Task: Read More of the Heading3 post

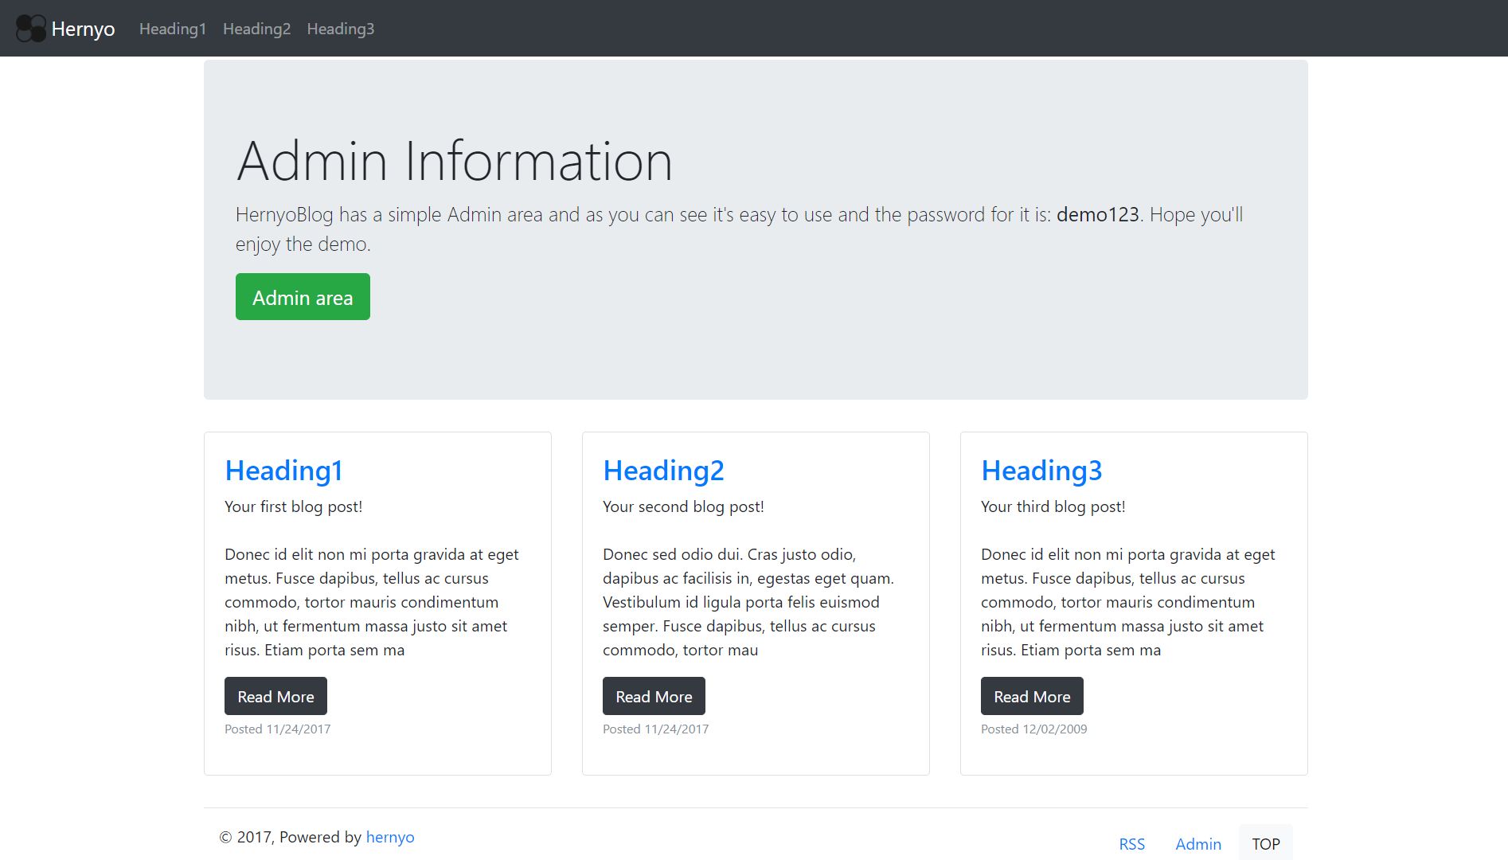Action: [1032, 696]
